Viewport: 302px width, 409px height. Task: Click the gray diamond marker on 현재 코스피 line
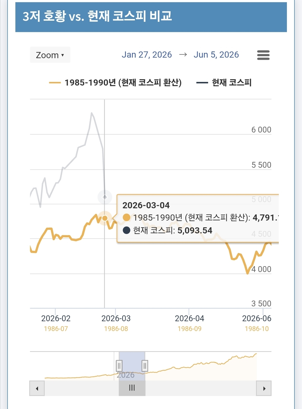pyautogui.click(x=105, y=197)
